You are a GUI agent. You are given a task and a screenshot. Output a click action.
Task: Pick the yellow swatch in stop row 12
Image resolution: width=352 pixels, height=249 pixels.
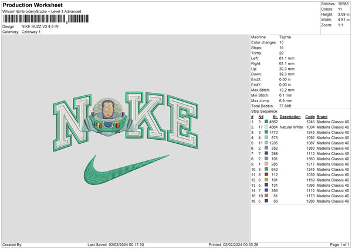click(x=266, y=180)
